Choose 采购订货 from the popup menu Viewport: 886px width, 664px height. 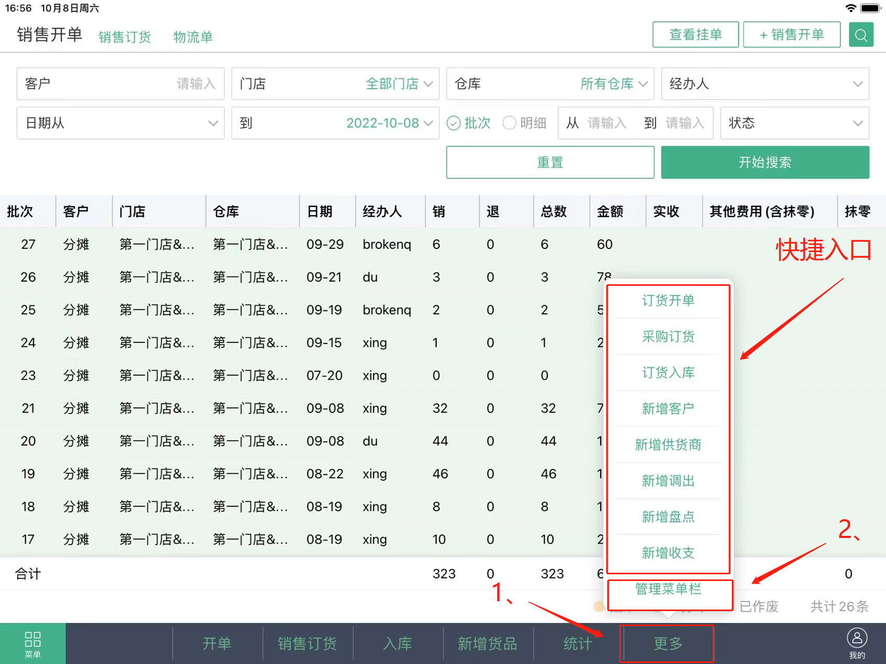coord(669,337)
